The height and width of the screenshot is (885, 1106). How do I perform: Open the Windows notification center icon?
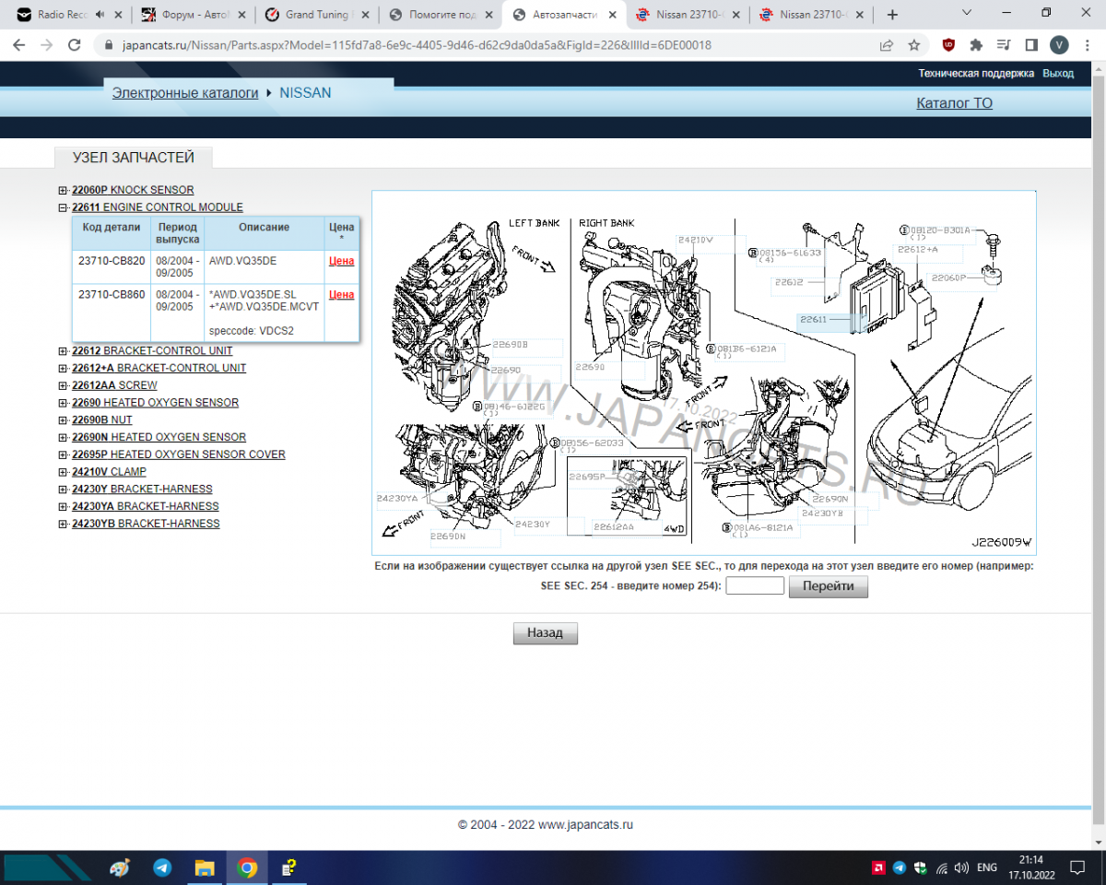pyautogui.click(x=1077, y=867)
